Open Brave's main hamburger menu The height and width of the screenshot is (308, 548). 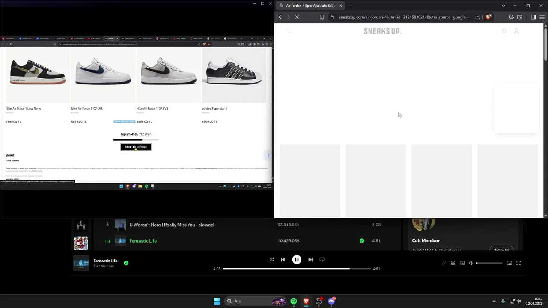tap(542, 17)
